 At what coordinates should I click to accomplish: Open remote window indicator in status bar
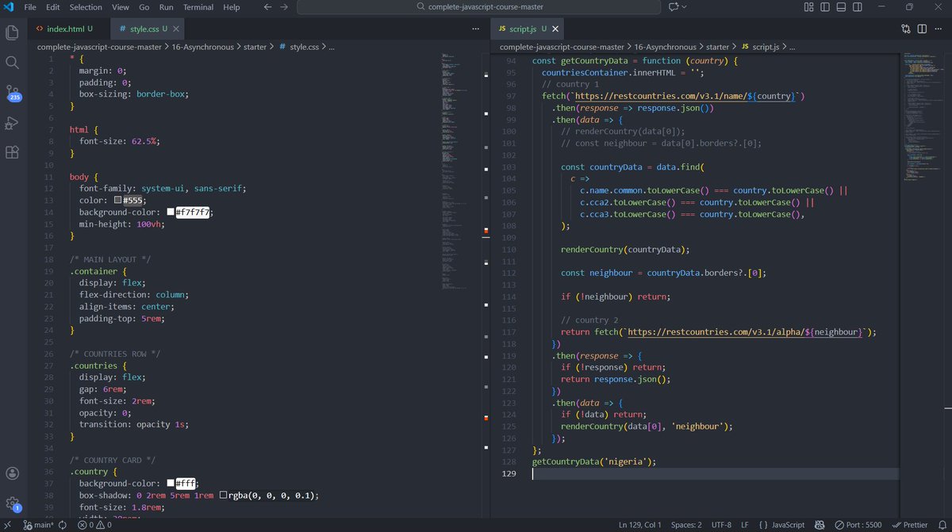pyautogui.click(x=6, y=525)
